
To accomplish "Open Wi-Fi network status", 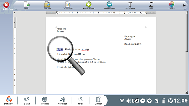I will point(122,101).
